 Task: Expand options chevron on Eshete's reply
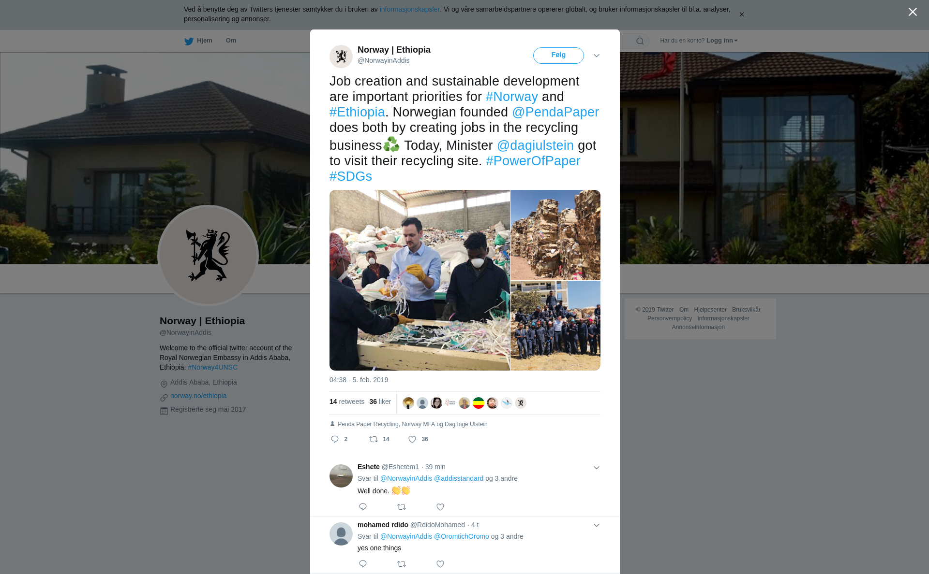click(597, 468)
